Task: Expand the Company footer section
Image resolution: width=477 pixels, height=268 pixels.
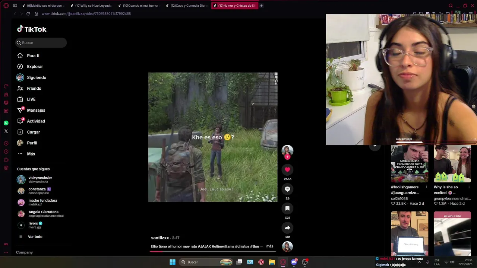Action: click(x=24, y=252)
